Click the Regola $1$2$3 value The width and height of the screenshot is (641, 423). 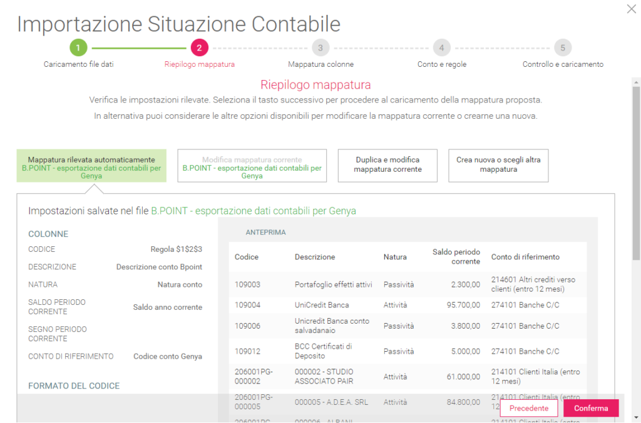(x=176, y=249)
